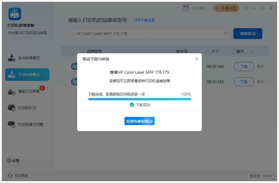279x183 pixels.
Task: Click the dialog title 驱动下载与修复
Action: 96,59
